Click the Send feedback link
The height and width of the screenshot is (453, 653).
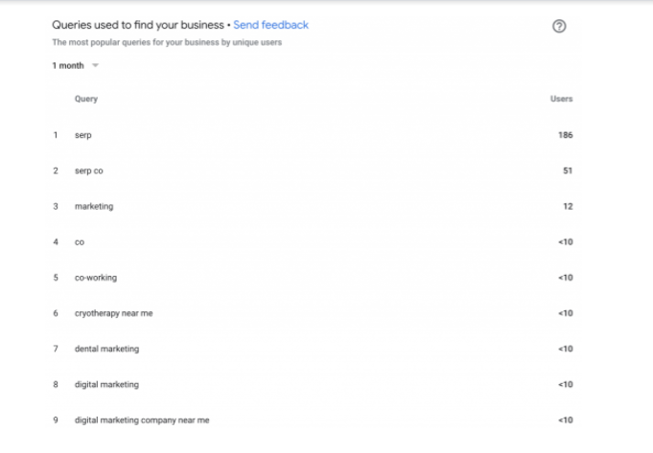point(270,25)
